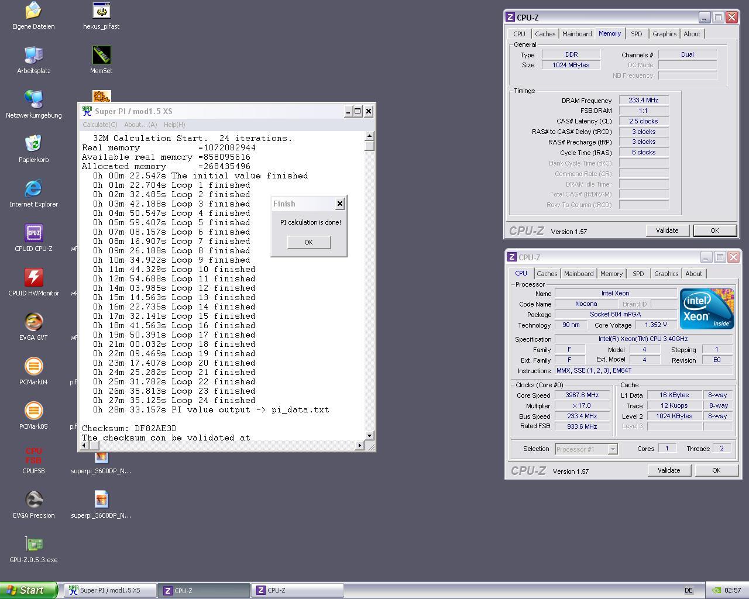This screenshot has height=599, width=749.
Task: Launch Internet Explorer from the desktop
Action: coord(33,188)
